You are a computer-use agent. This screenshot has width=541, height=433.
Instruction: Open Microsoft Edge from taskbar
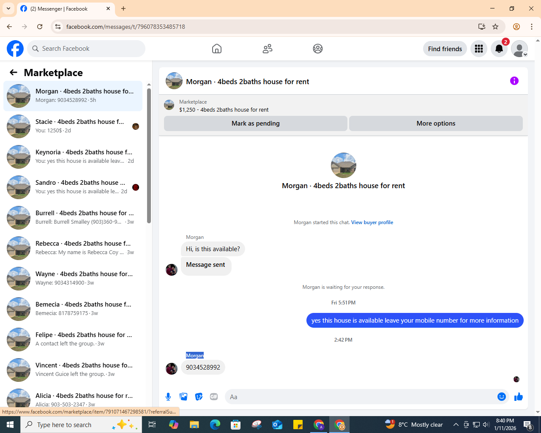(215, 425)
